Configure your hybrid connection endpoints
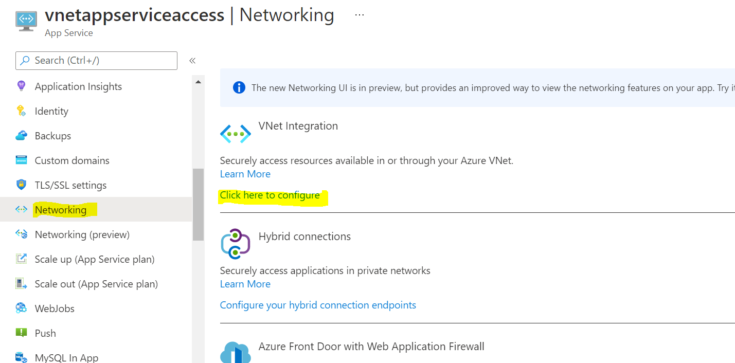This screenshot has width=735, height=363. pyautogui.click(x=318, y=305)
